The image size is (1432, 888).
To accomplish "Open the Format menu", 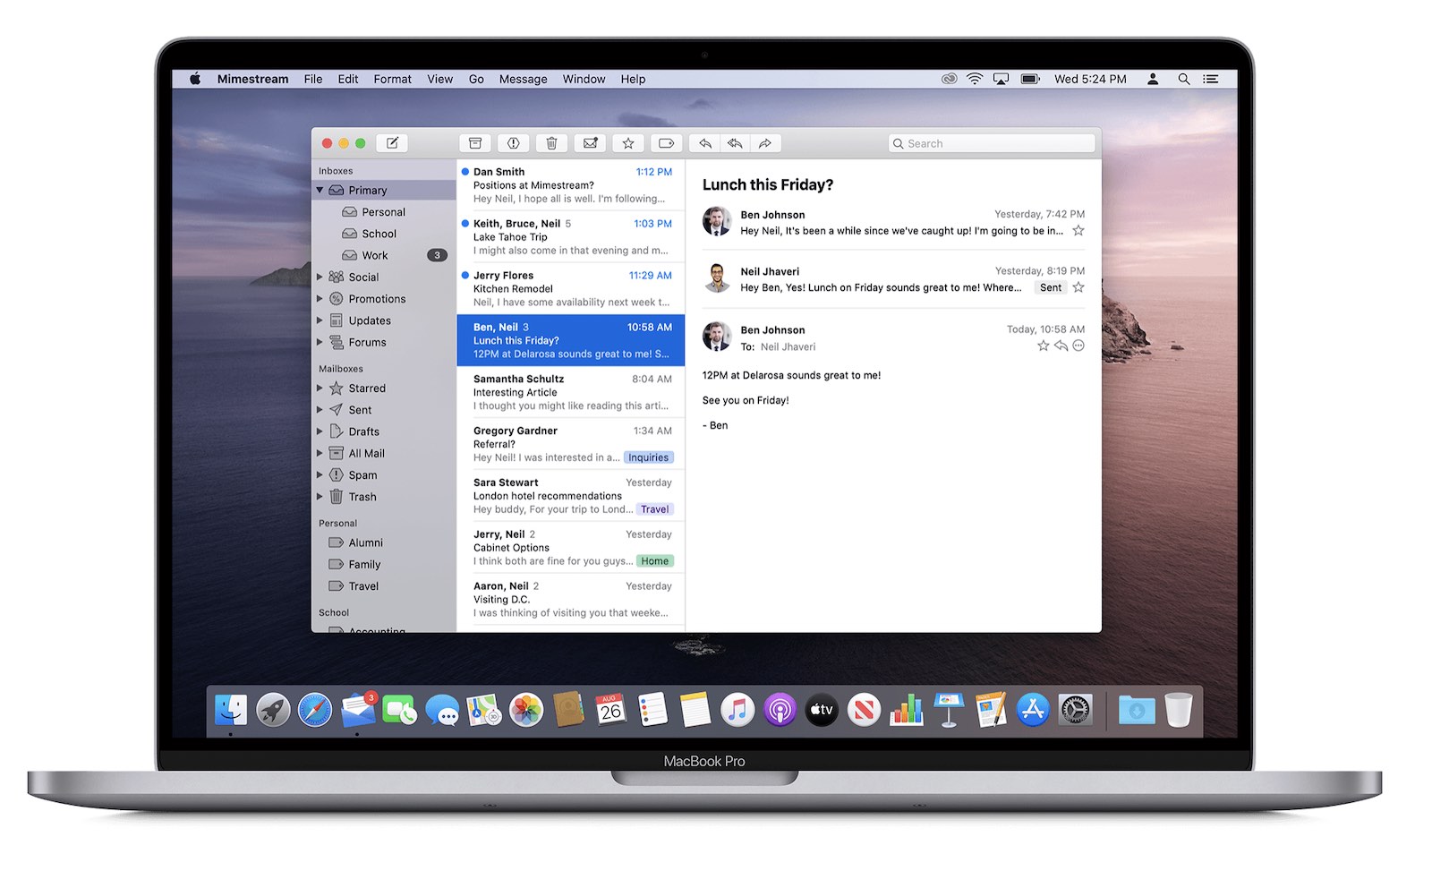I will [393, 79].
